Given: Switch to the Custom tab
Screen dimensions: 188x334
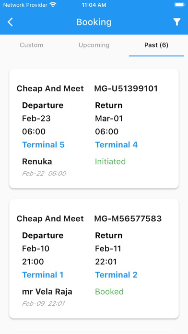Looking at the screenshot, I should [32, 45].
